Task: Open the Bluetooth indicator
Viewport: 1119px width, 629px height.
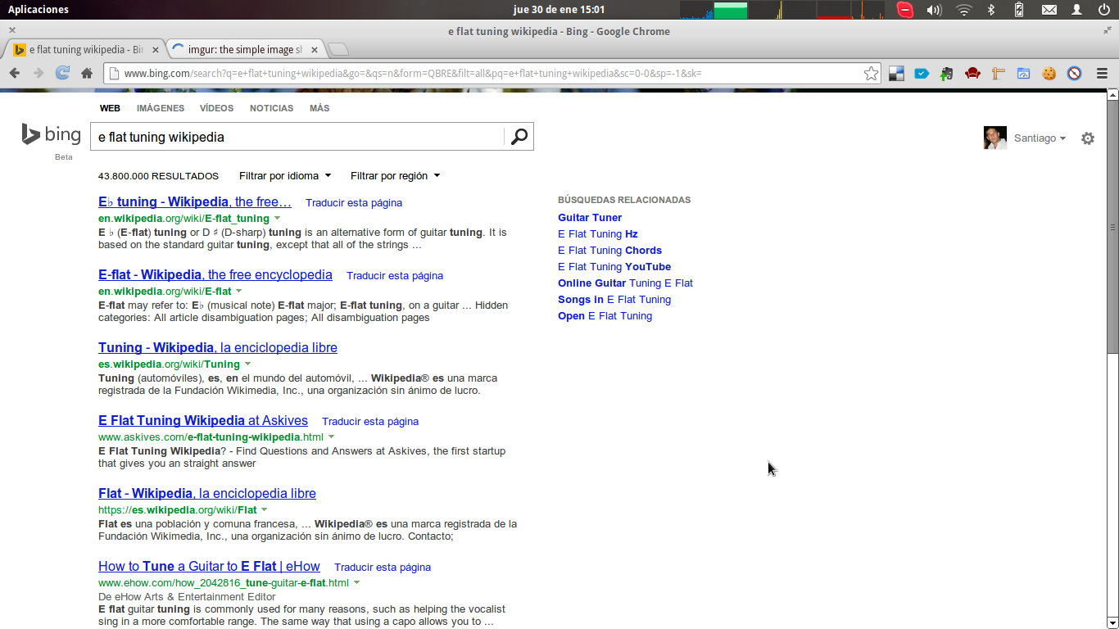Action: point(990,10)
